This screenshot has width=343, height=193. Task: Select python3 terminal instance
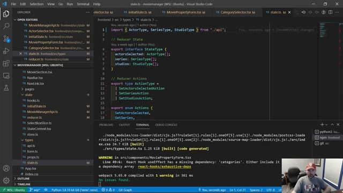pyautogui.click(x=327, y=132)
